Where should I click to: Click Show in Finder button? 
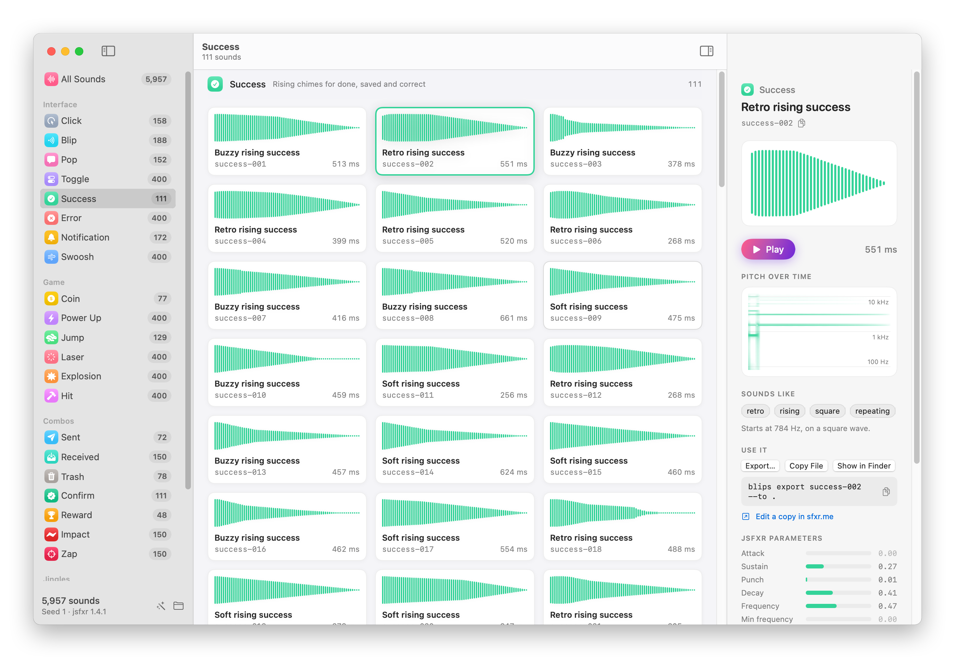point(863,466)
